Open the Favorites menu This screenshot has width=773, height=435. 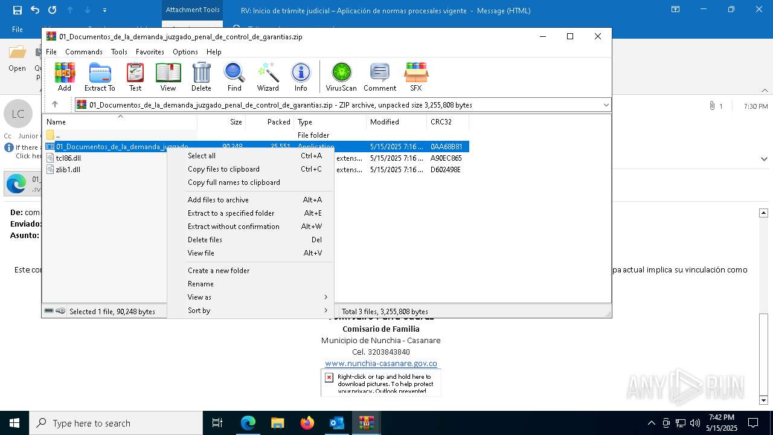(150, 52)
